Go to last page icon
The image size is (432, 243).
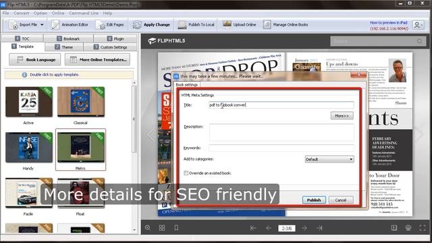[319, 228]
